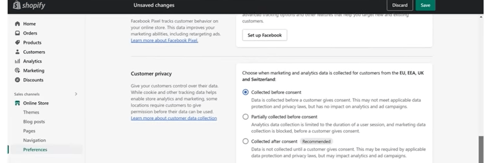The width and height of the screenshot is (492, 163).
Task: Click the Home house icon
Action: 17,24
